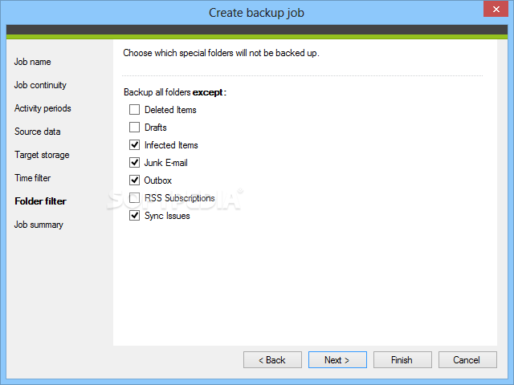Image resolution: width=514 pixels, height=385 pixels.
Task: Enable the Deleted Items checkbox
Action: [135, 110]
